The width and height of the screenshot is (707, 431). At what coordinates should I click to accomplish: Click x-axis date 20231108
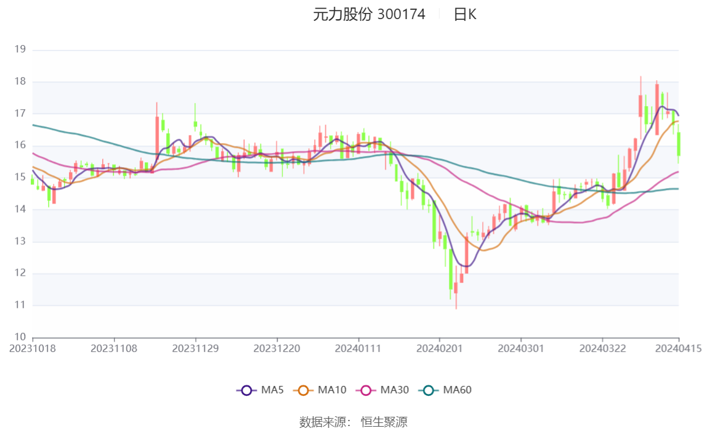tap(114, 349)
